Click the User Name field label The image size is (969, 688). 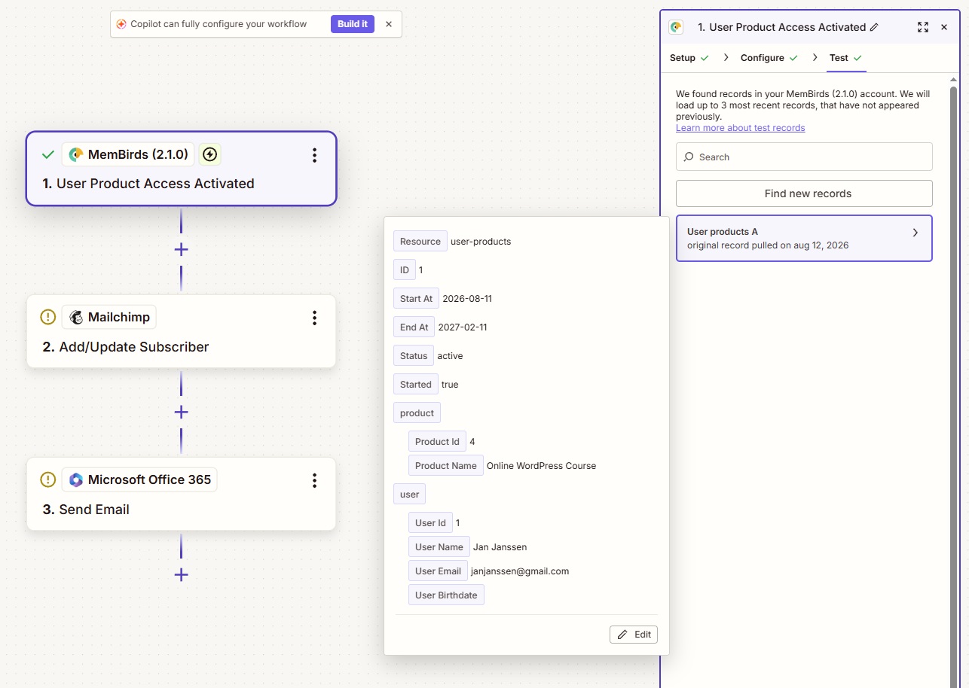tap(439, 546)
